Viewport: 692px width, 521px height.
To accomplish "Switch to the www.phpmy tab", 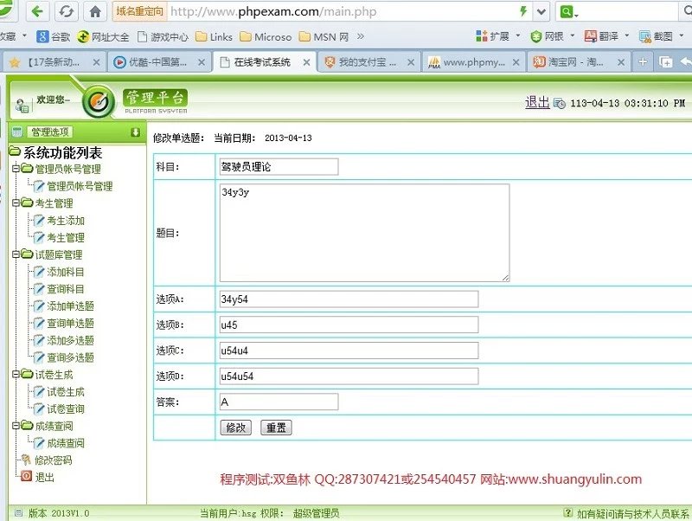I will pyautogui.click(x=473, y=62).
